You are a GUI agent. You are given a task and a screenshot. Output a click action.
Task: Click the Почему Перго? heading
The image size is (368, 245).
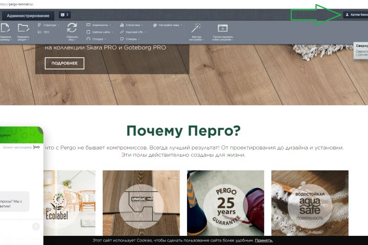(x=183, y=131)
